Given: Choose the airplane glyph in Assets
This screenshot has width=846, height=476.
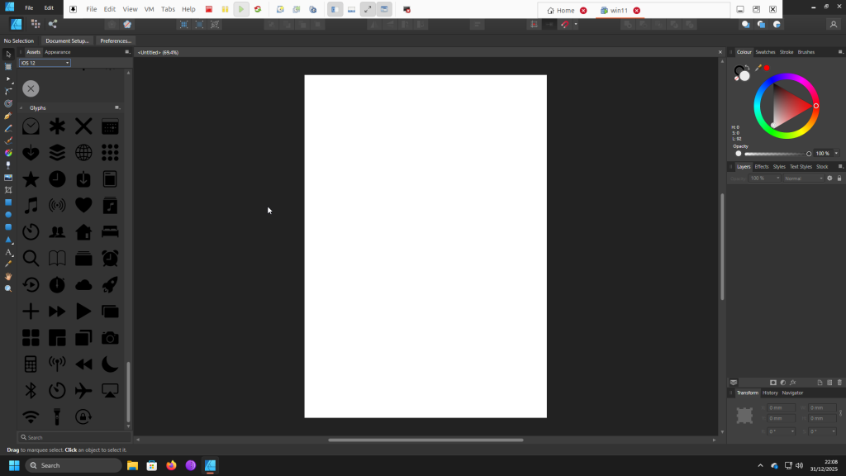Looking at the screenshot, I should [83, 390].
